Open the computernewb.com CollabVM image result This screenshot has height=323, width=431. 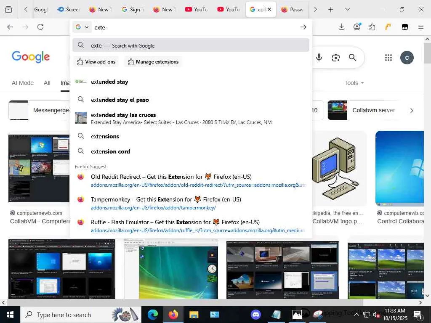pyautogui.click(x=39, y=168)
